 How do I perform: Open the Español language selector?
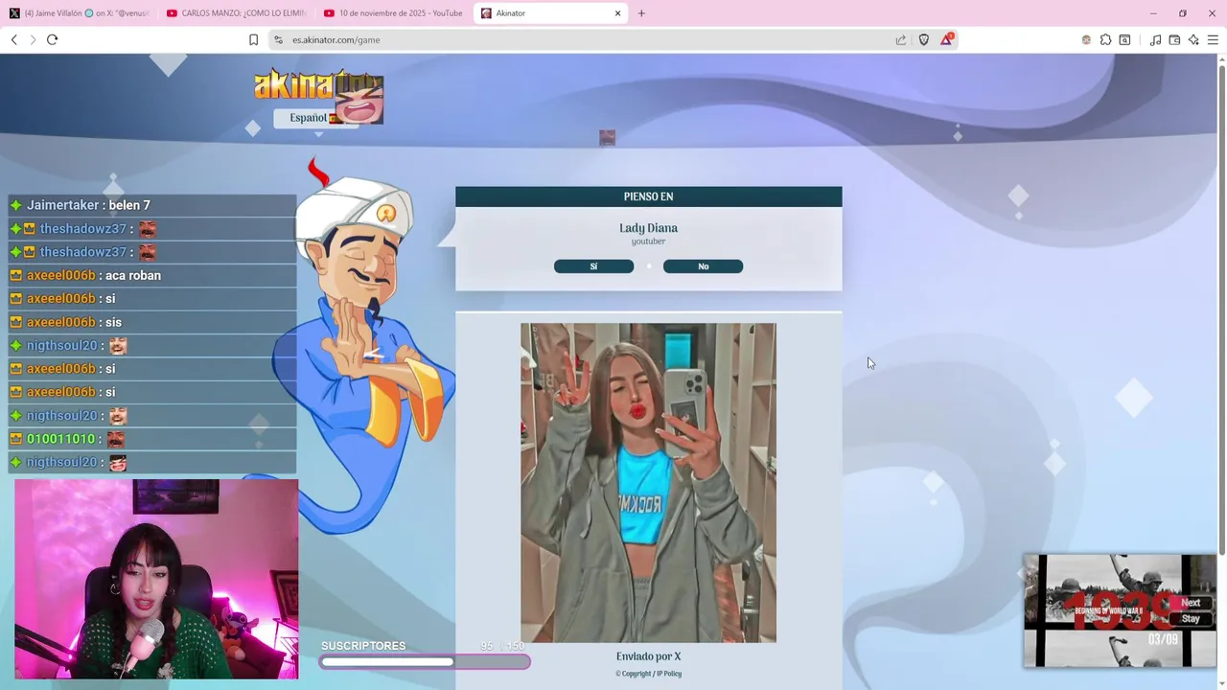(x=316, y=118)
